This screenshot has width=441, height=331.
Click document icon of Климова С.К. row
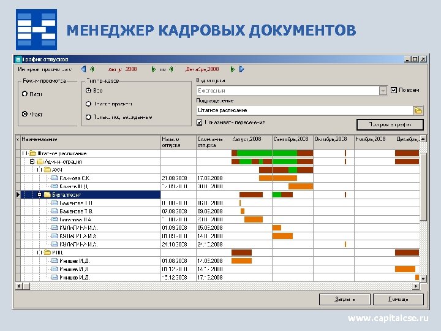point(55,178)
